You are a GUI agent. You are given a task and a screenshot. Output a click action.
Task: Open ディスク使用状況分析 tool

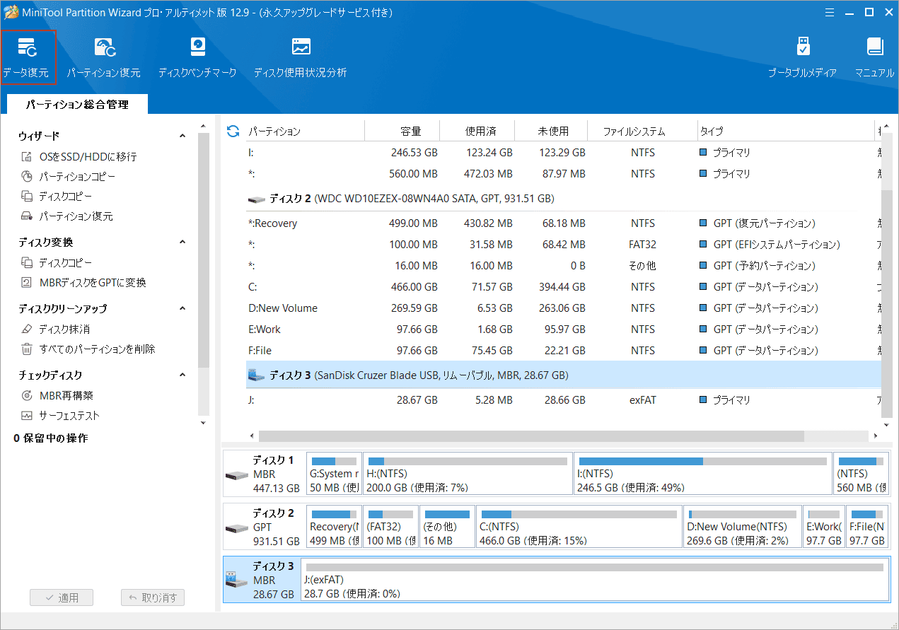pos(301,57)
